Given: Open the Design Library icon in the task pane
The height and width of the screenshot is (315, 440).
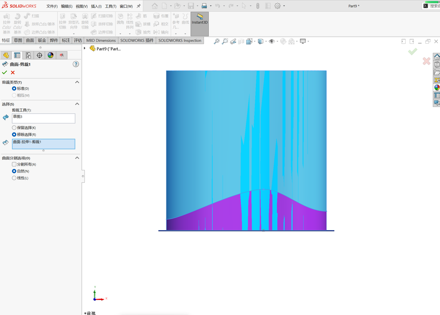Looking at the screenshot, I should 437,64.
